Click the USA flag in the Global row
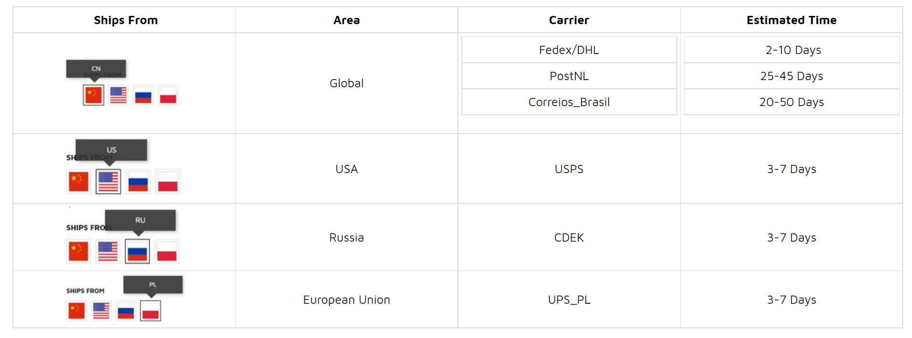 (118, 95)
